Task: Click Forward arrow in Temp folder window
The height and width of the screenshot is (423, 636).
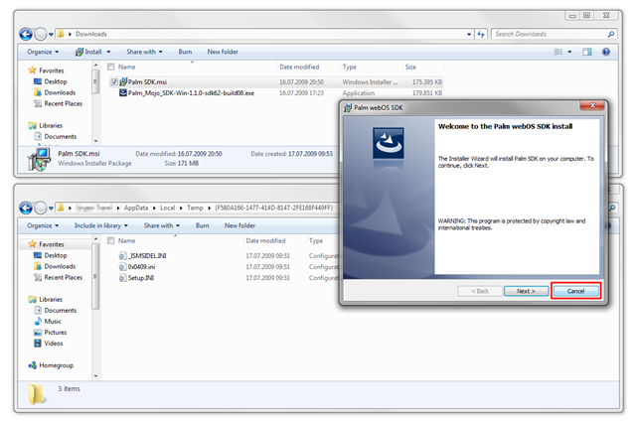Action: click(x=41, y=209)
